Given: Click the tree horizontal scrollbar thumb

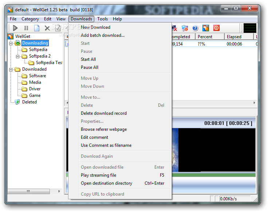Looking at the screenshot, I should (29, 191).
